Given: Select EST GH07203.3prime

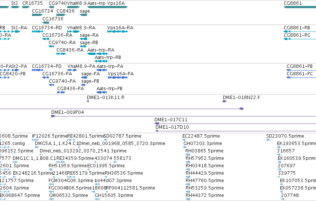Looking at the screenshot, I should click(185, 147).
